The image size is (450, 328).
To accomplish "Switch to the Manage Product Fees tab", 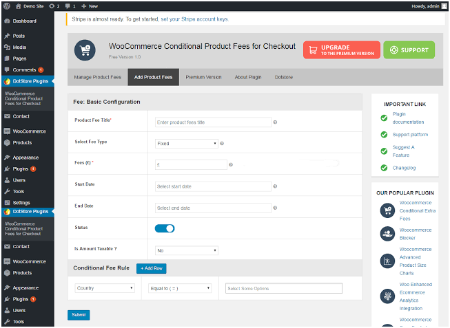I will click(x=98, y=77).
